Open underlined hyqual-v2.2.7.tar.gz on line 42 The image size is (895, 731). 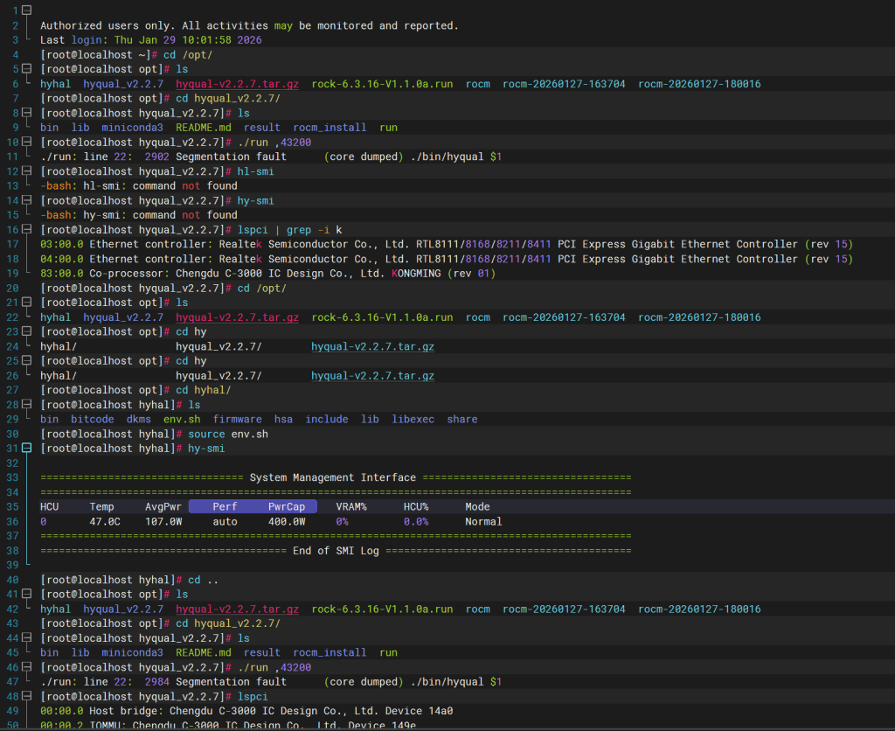tap(237, 609)
